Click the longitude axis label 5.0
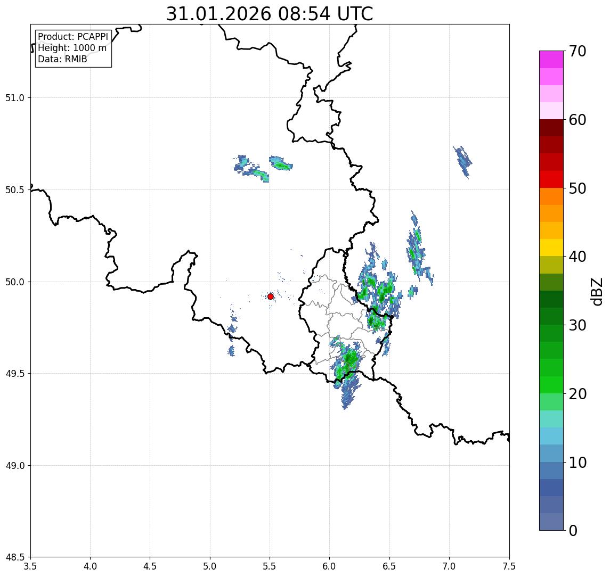 point(210,566)
